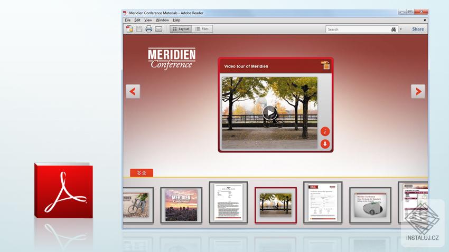Select the projector guide thumbnail
The height and width of the screenshot is (252, 449).
[370, 205]
